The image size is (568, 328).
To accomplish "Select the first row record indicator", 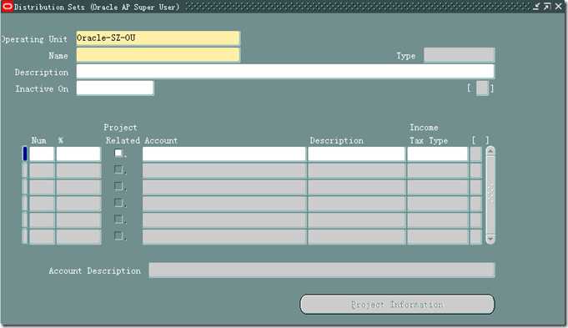I will pyautogui.click(x=25, y=154).
